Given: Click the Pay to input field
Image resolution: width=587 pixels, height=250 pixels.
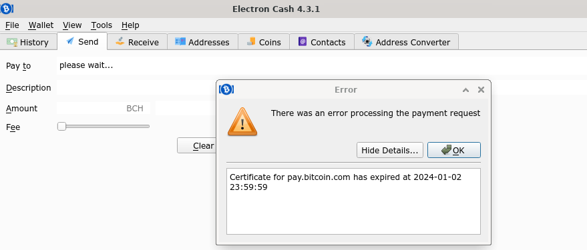Looking at the screenshot, I should point(322,66).
